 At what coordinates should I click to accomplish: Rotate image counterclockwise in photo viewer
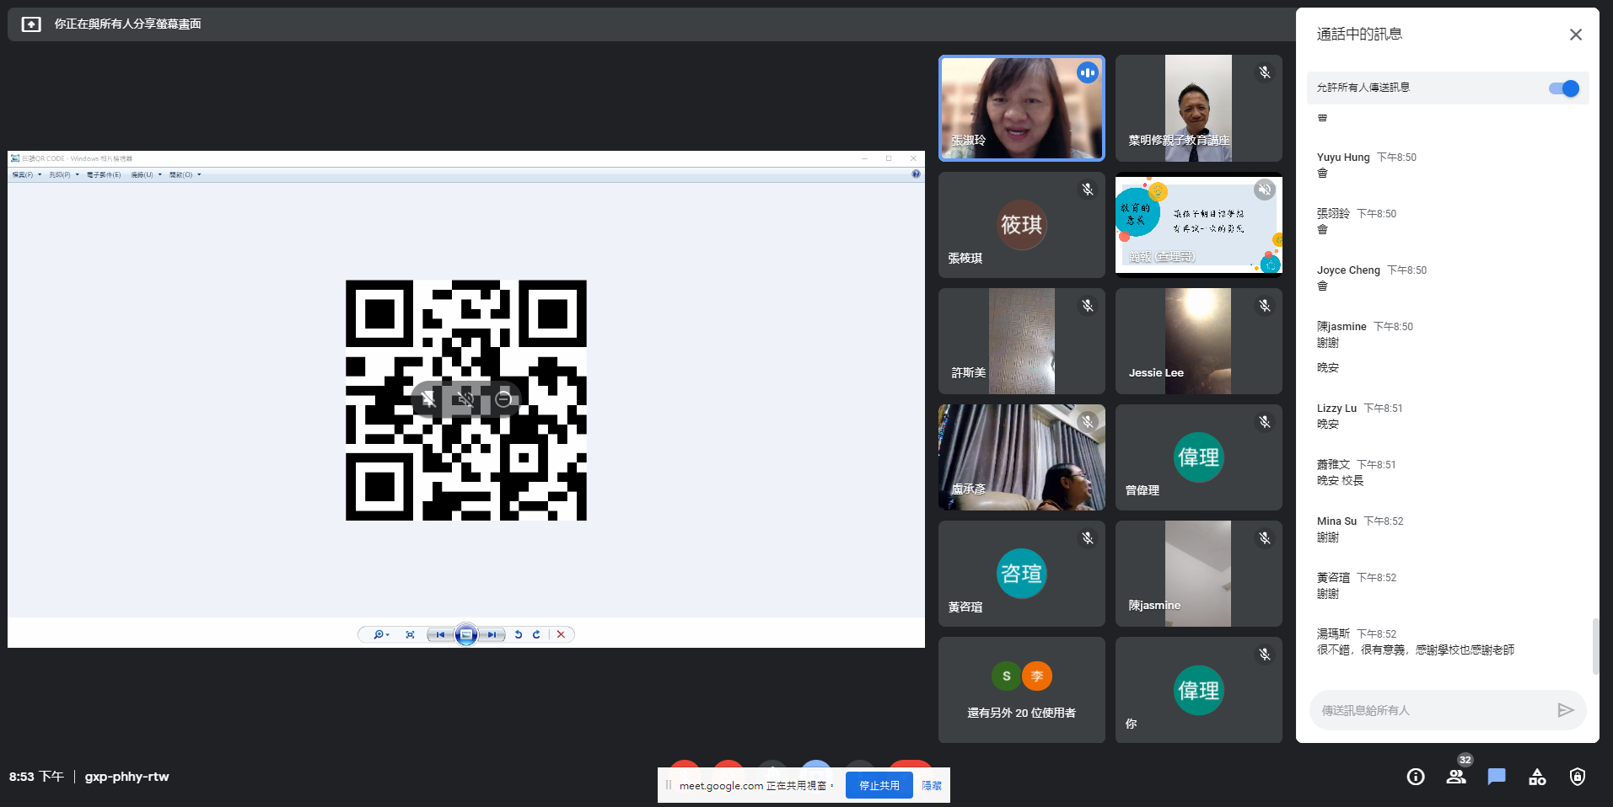coord(519,634)
